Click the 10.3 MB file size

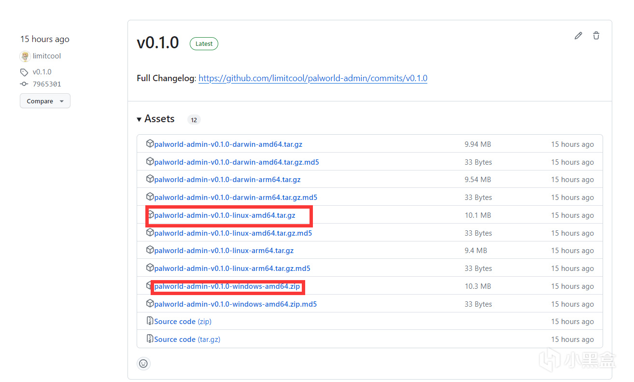click(478, 286)
